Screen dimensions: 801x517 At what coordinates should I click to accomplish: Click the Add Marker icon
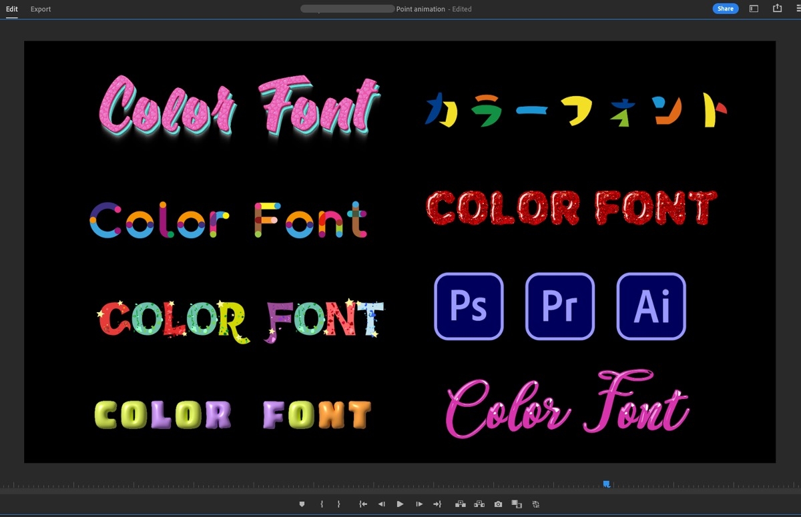click(302, 504)
